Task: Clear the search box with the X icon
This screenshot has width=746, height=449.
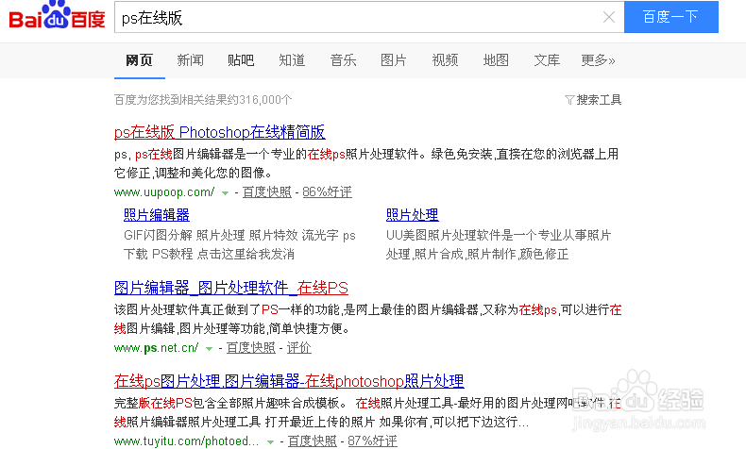Action: pyautogui.click(x=608, y=17)
